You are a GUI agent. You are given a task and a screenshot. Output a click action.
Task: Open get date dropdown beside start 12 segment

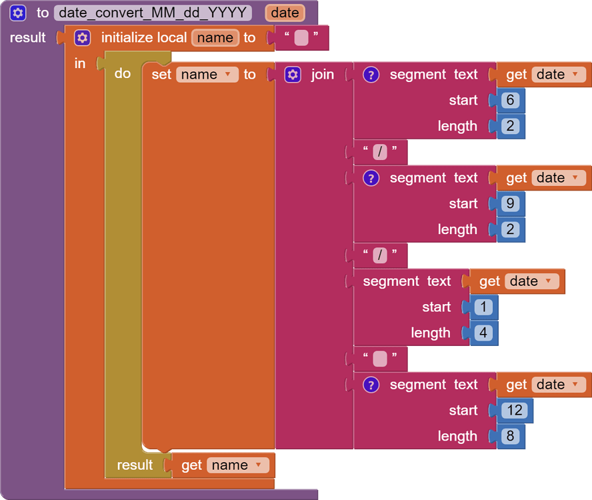click(x=575, y=385)
